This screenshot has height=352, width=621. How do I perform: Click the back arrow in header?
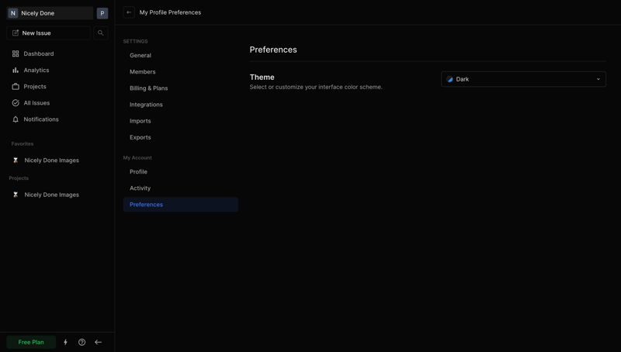(129, 12)
